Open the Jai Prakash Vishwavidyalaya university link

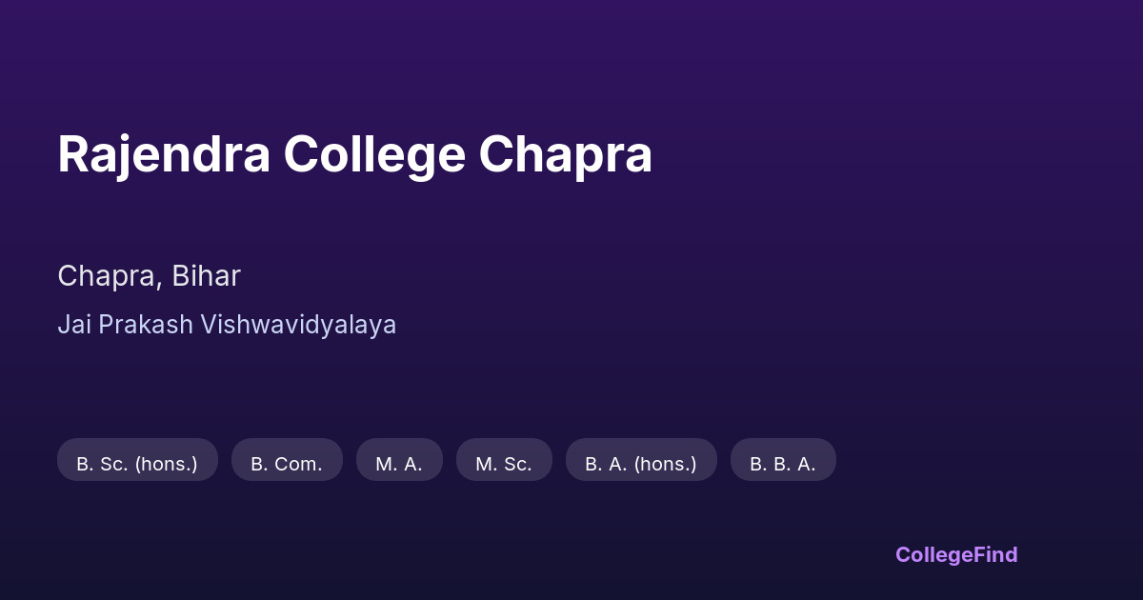[227, 325]
